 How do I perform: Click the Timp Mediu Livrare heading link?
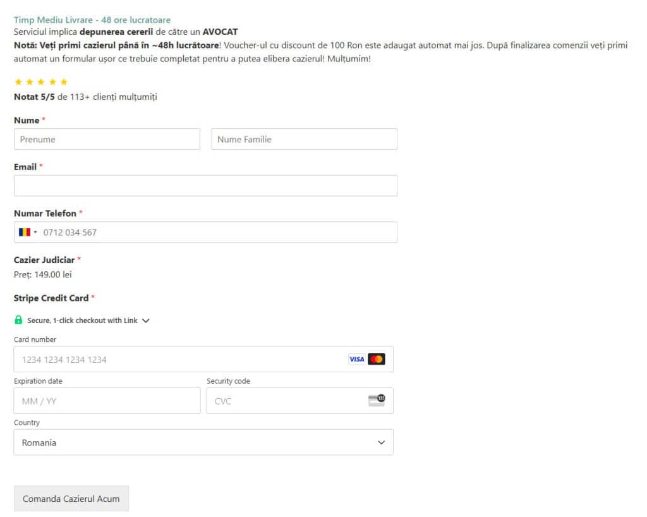tap(92, 20)
